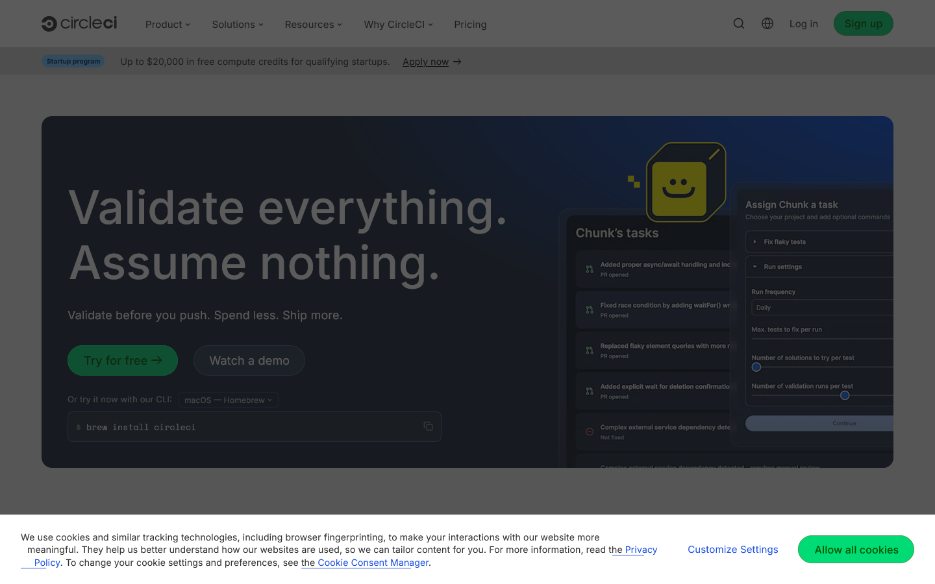
Task: Open the Privacy Policy link
Action: click(x=641, y=550)
